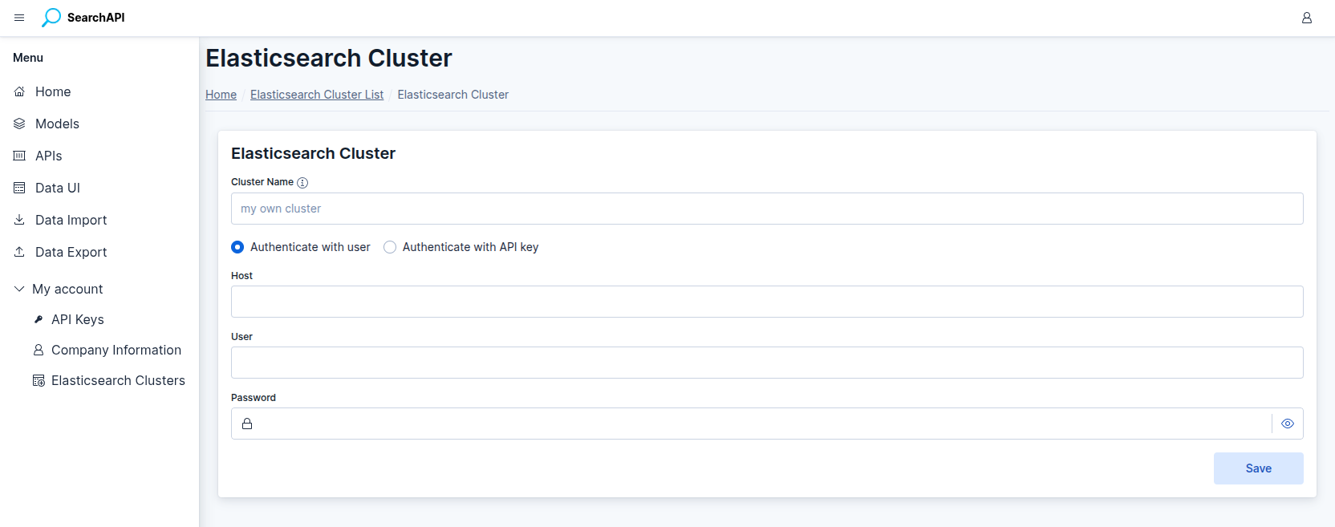Toggle password visibility eye icon
Screen dimensions: 1335x527
[1288, 424]
